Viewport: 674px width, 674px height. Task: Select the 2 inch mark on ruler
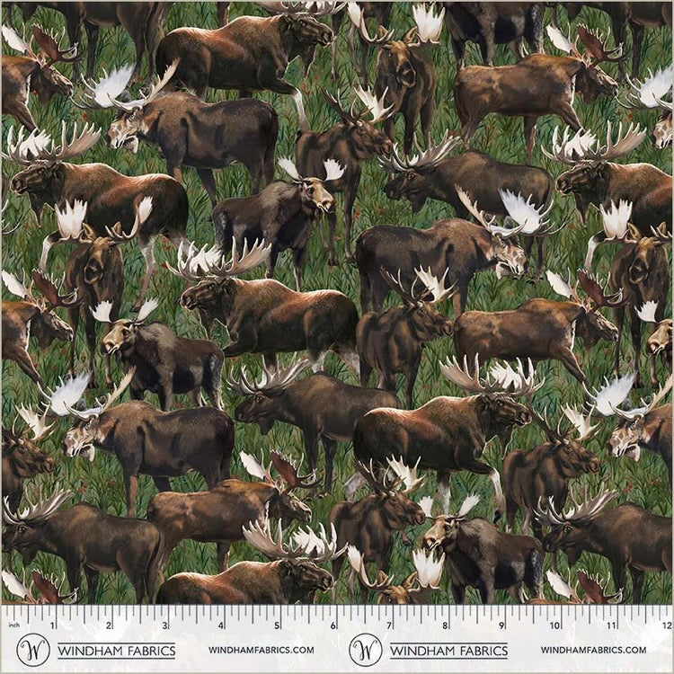point(109,625)
